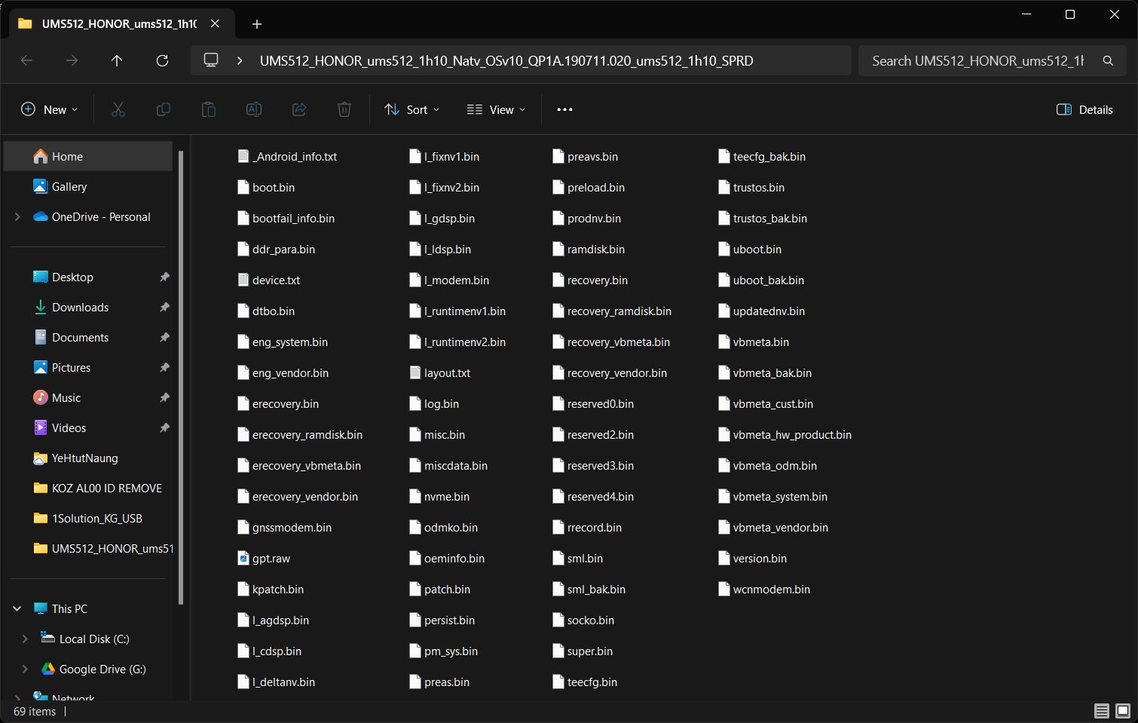
Task: Expand Local Disk (C:) node
Action: (x=25, y=639)
